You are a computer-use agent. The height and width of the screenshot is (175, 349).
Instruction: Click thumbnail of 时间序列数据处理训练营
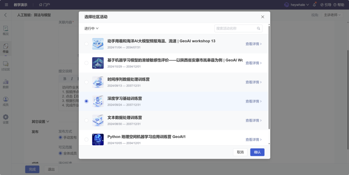click(98, 82)
